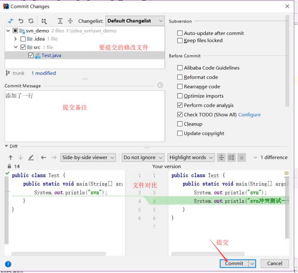Click green checkmark in left diff gutter
This screenshot has width=298, height=273.
7,173
